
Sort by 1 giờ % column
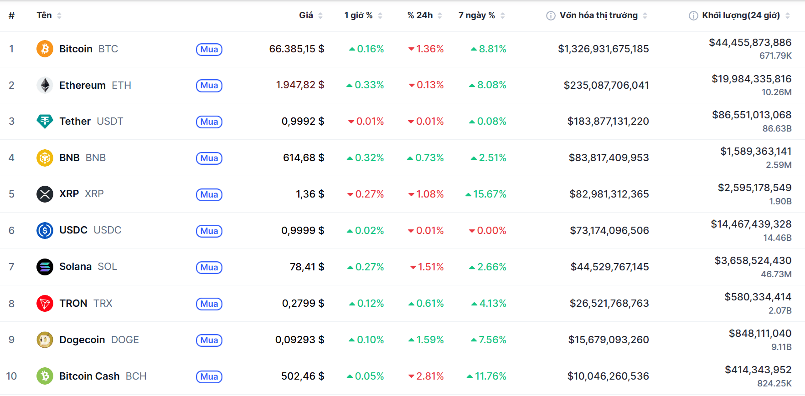pos(363,15)
